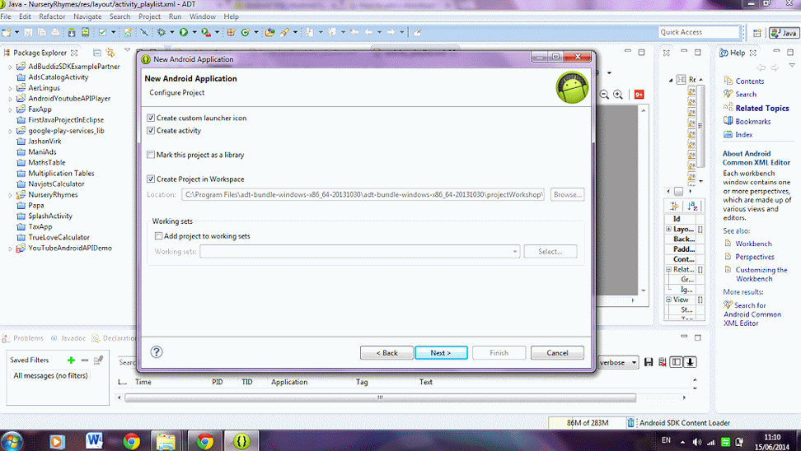Image resolution: width=801 pixels, height=451 pixels.
Task: Open the verbose log level dropdown
Action: coord(618,362)
